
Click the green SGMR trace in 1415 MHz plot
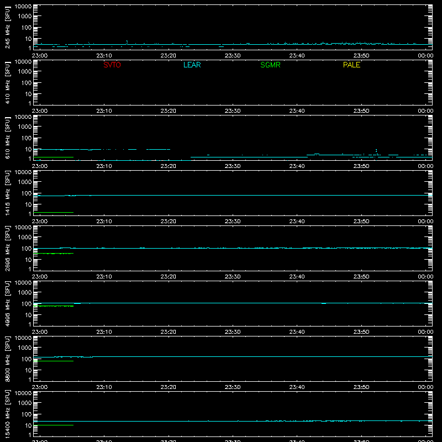(53, 212)
